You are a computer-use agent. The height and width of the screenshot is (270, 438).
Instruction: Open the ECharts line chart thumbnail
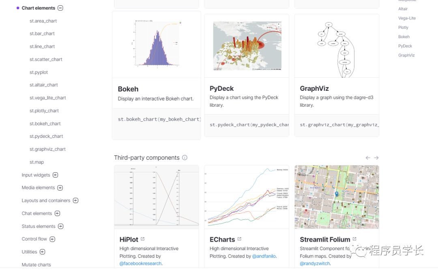pyautogui.click(x=247, y=197)
